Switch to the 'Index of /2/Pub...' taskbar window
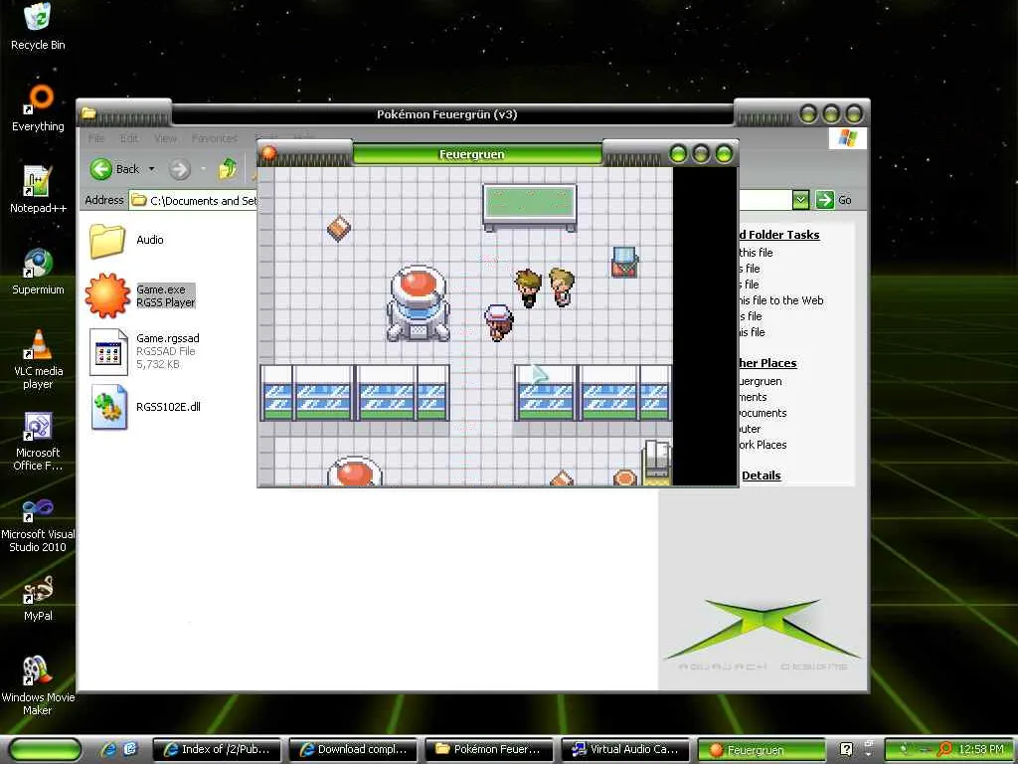 click(218, 750)
